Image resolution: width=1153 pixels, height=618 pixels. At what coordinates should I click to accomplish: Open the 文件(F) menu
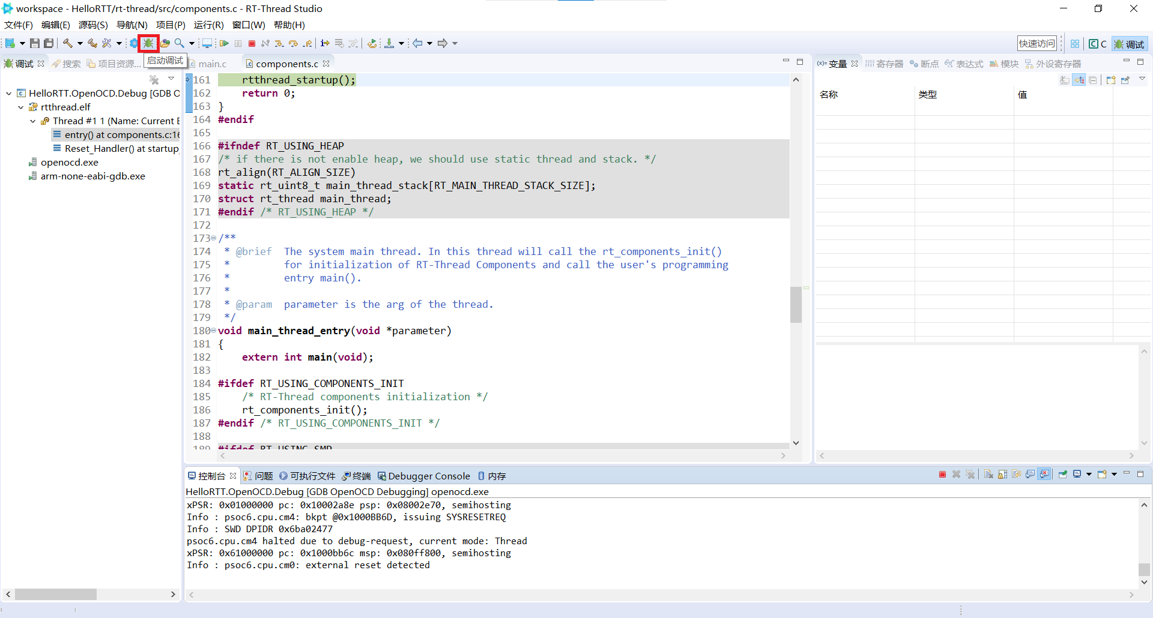[19, 25]
